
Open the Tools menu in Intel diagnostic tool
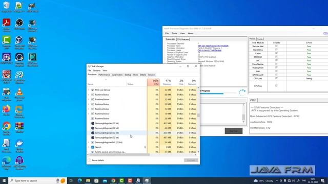[x=174, y=33]
